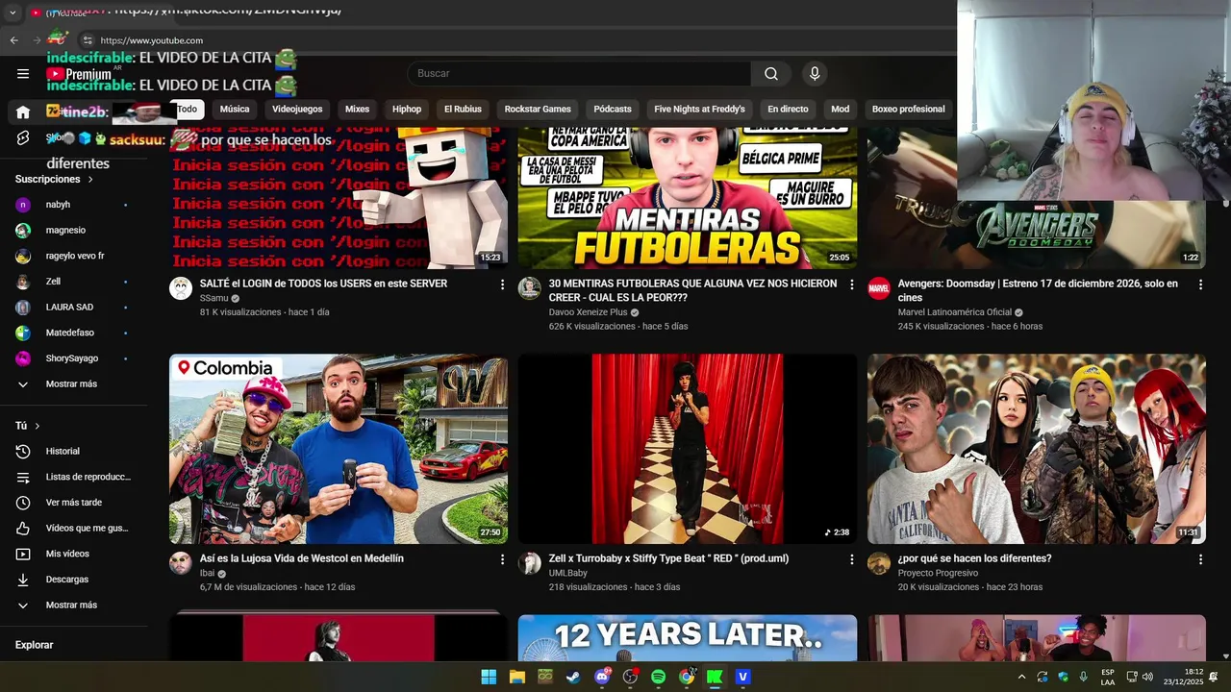Open the Shorts icon in sidebar

click(x=23, y=138)
